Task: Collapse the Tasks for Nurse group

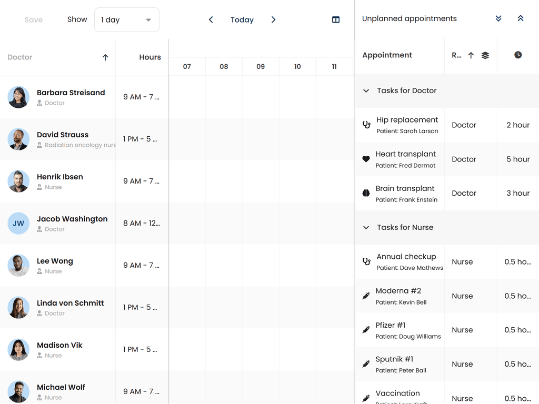Action: click(x=366, y=227)
